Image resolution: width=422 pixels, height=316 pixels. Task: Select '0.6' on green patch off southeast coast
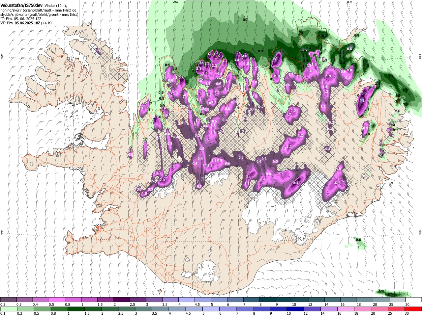point(358,240)
